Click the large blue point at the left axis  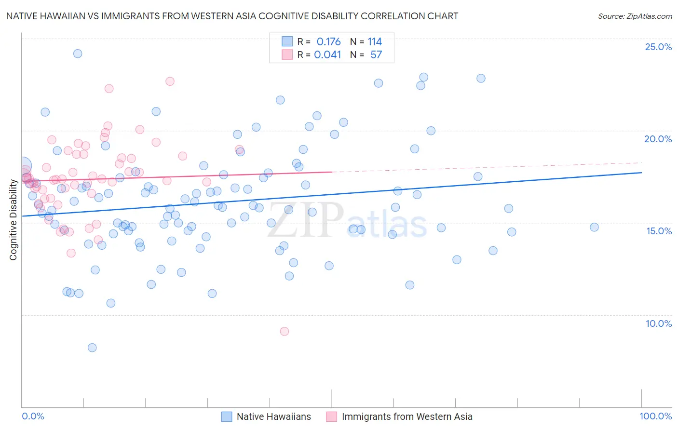pos(23,166)
